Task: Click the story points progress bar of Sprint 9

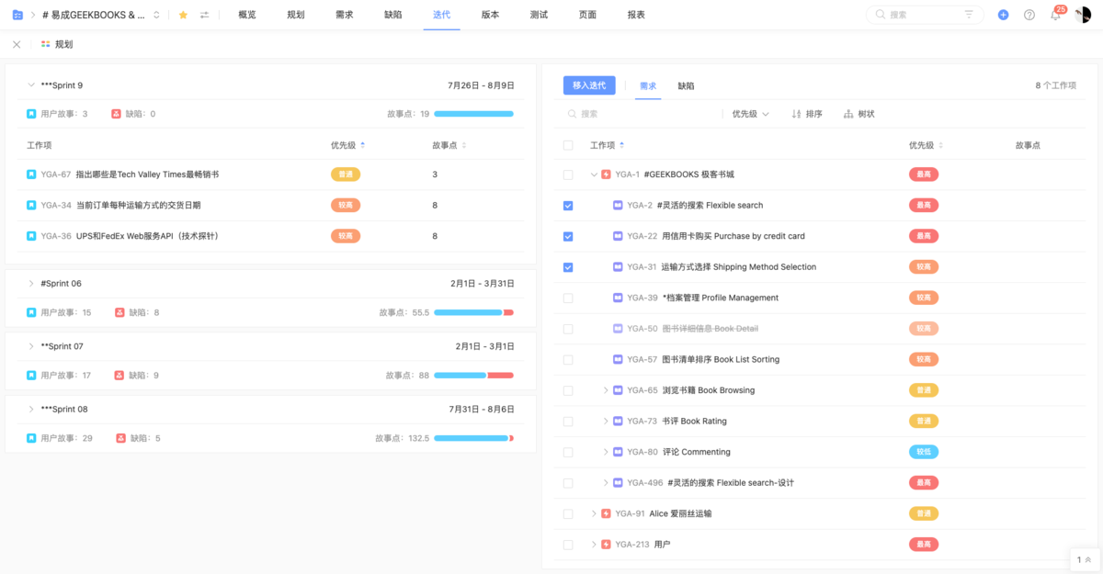Action: click(x=475, y=113)
